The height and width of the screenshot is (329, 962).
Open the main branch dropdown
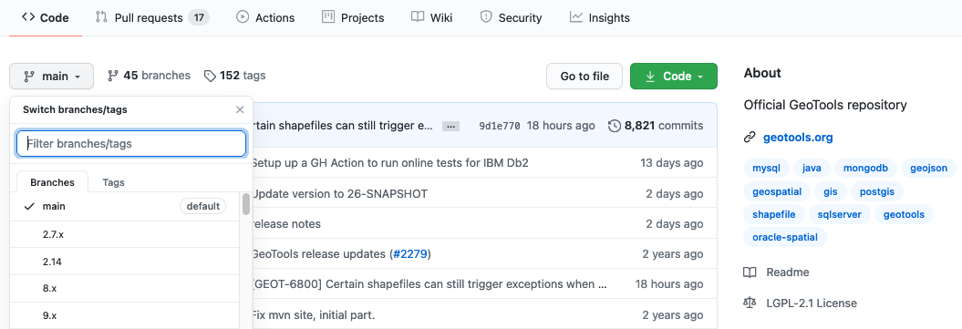pos(52,77)
